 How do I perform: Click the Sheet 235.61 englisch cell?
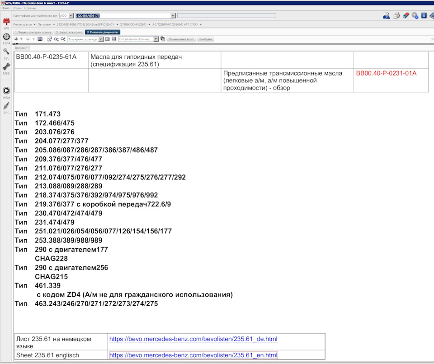click(61, 355)
